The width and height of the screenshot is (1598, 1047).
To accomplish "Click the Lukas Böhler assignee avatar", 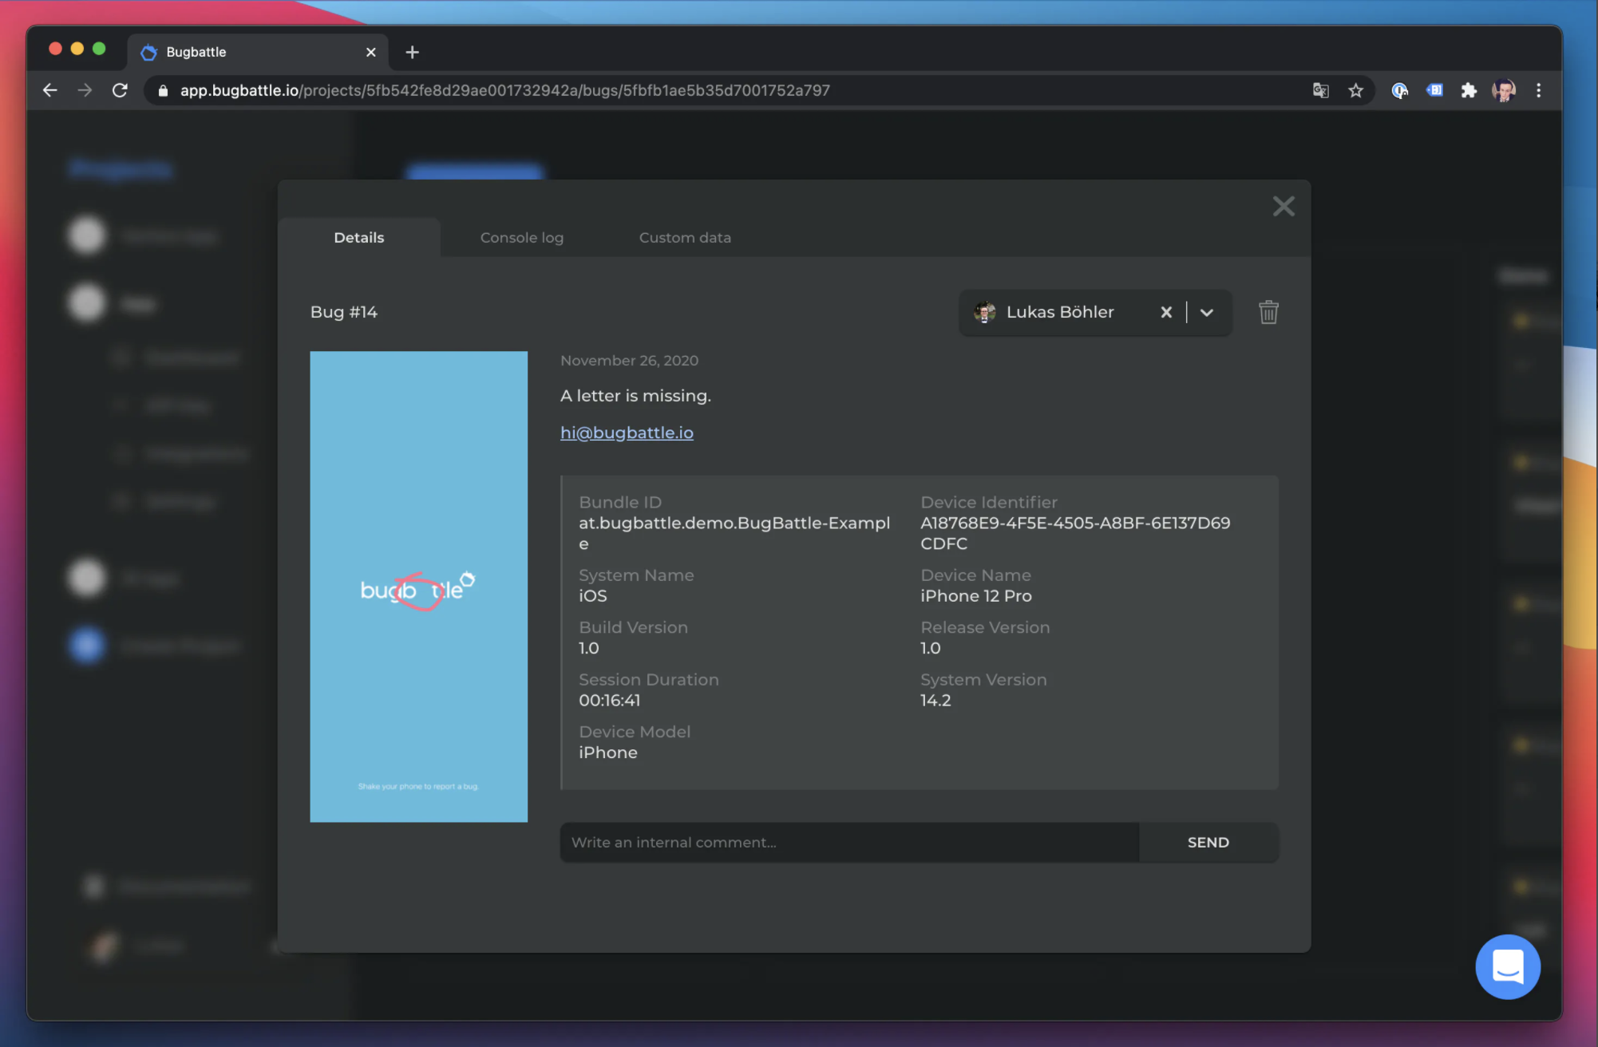I will click(984, 312).
